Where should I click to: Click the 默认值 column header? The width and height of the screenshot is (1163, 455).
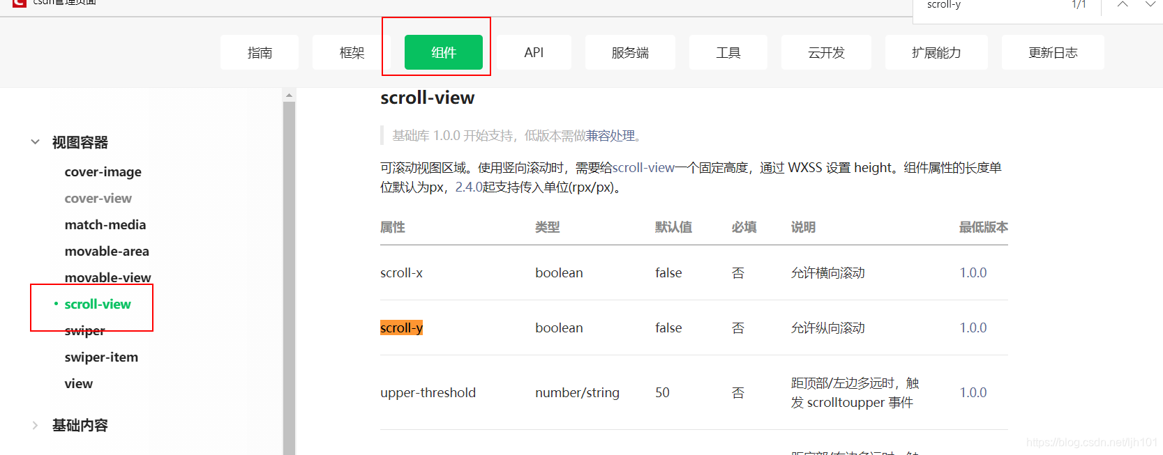point(674,227)
